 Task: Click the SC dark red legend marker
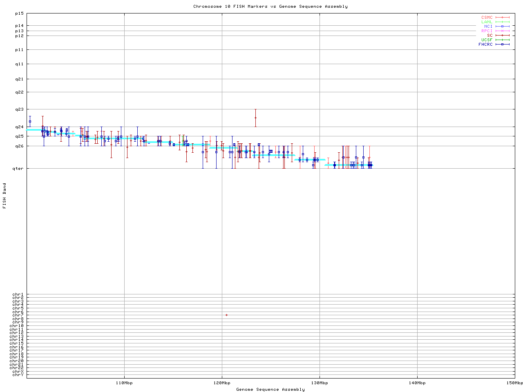pyautogui.click(x=502, y=35)
